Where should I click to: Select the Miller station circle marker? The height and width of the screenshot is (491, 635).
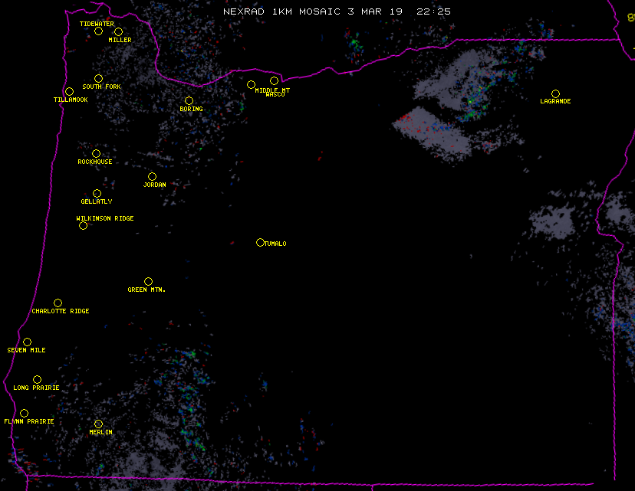pyautogui.click(x=118, y=31)
